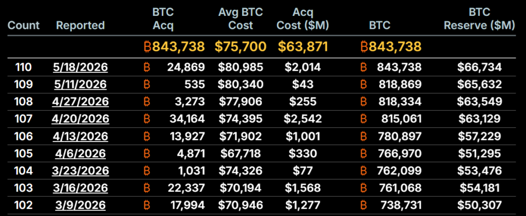Click the Bitcoin icon beside 535 acquired

147,84
